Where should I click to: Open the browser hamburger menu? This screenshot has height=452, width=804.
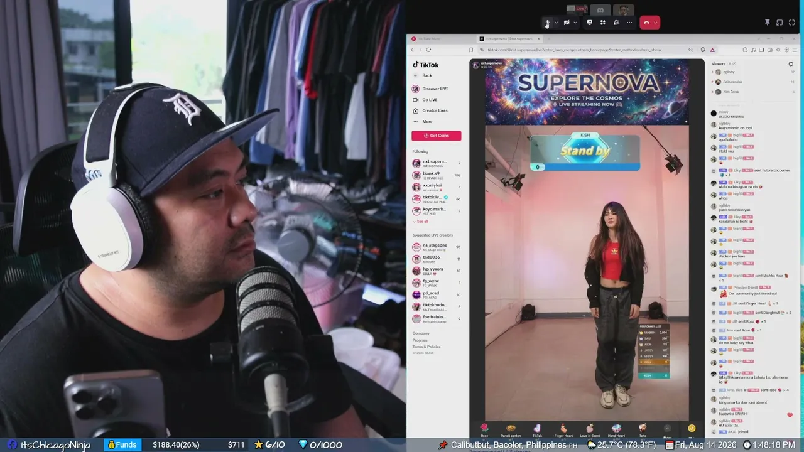796,50
